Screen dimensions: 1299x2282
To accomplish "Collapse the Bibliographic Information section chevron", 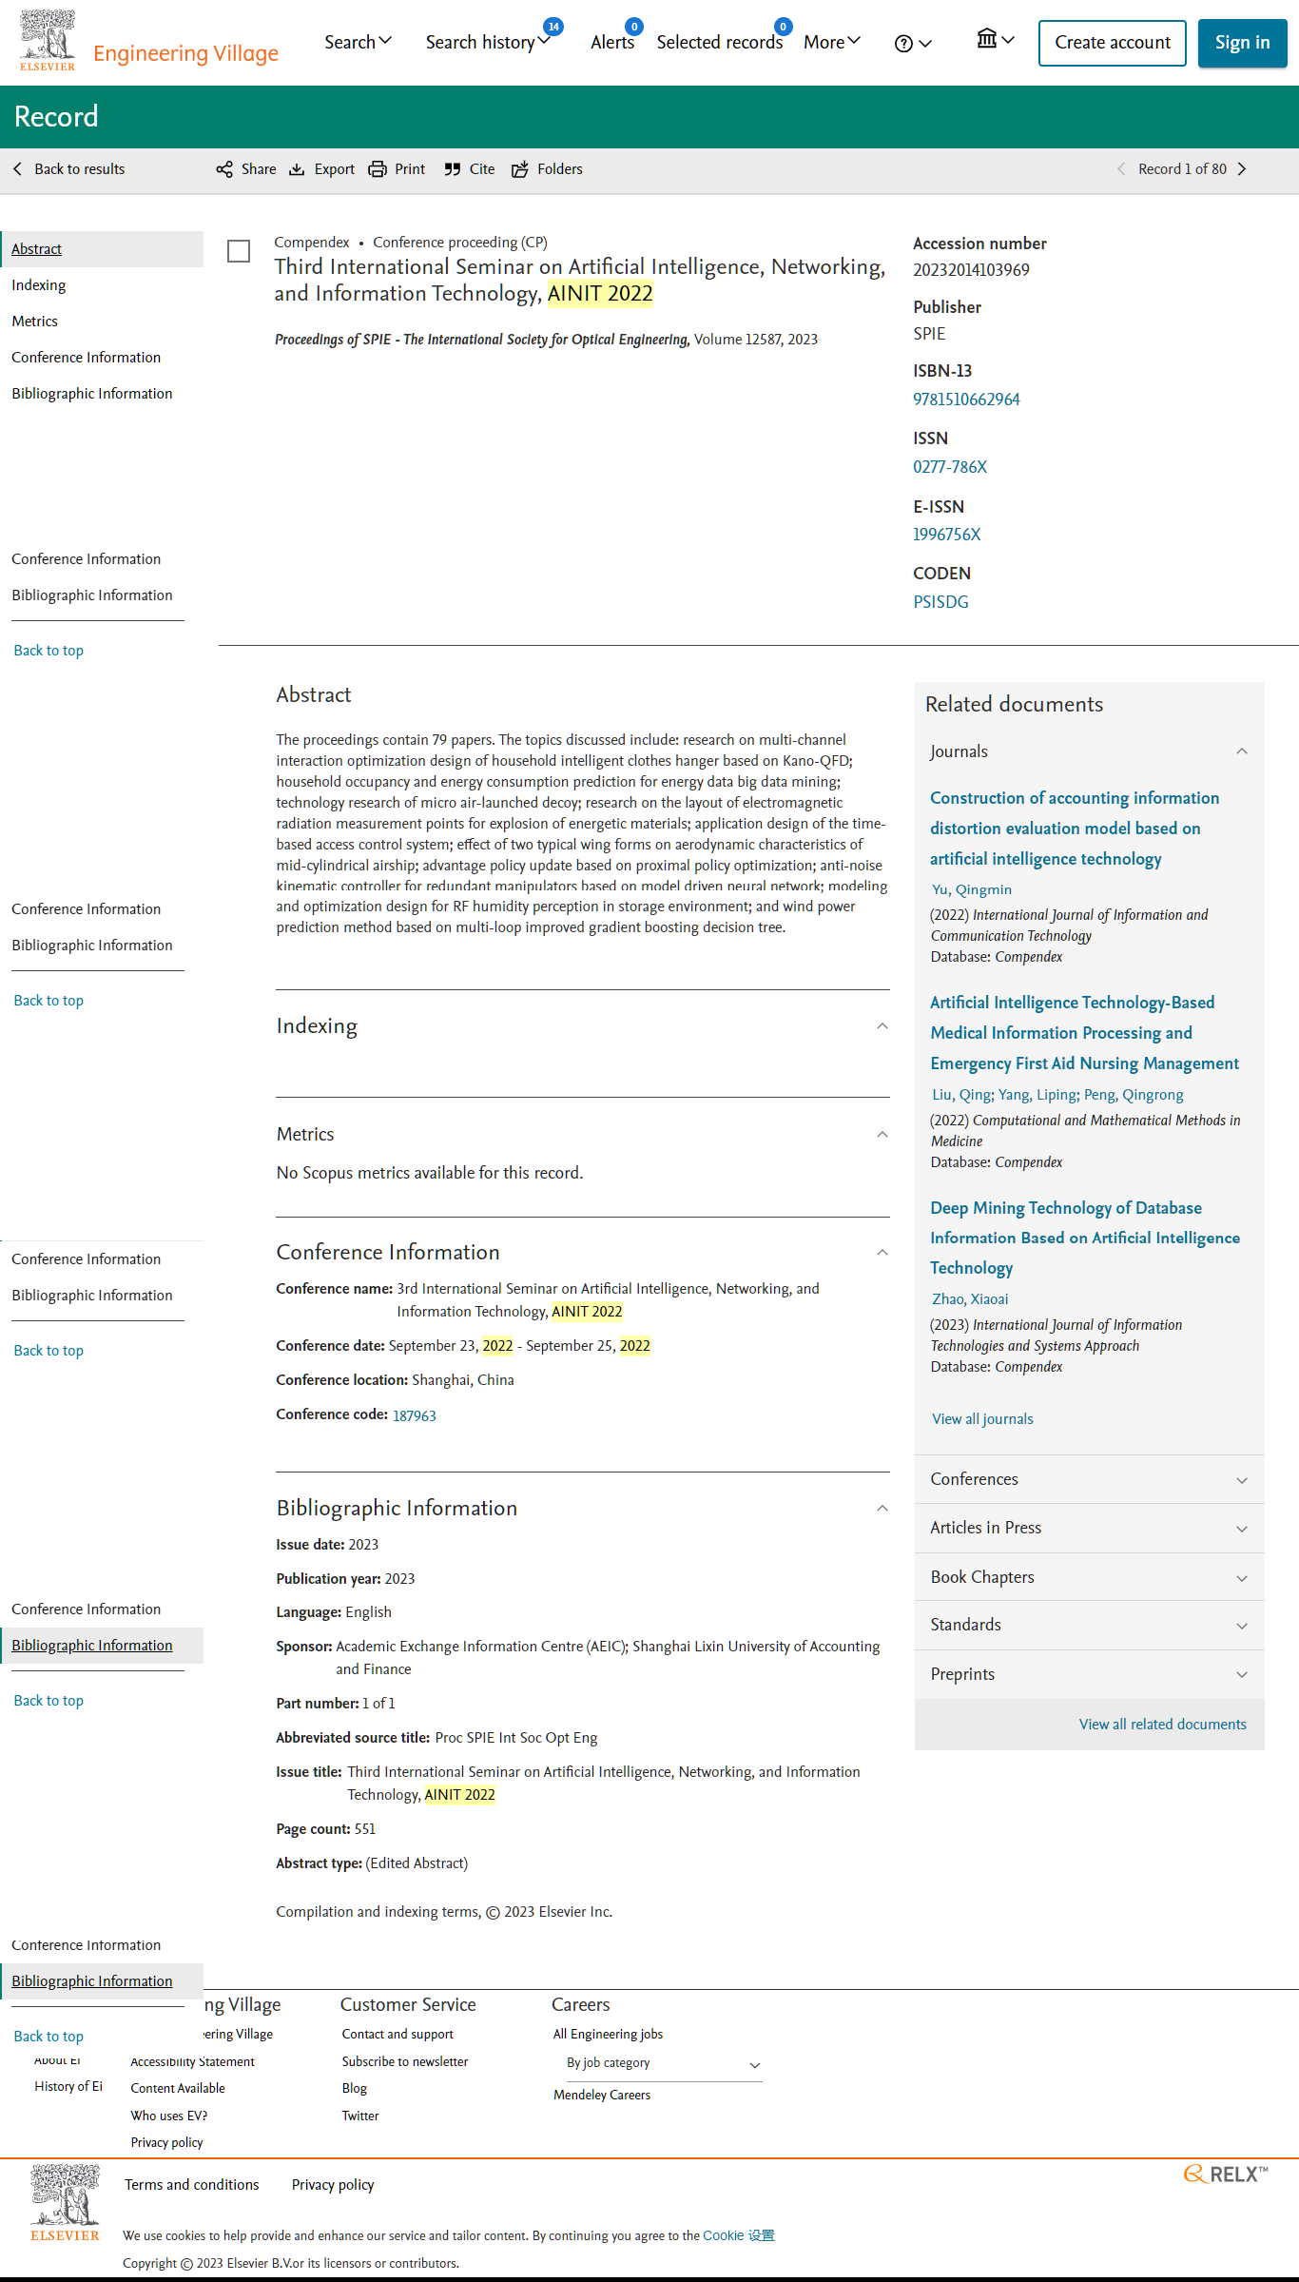I will click(x=882, y=1509).
